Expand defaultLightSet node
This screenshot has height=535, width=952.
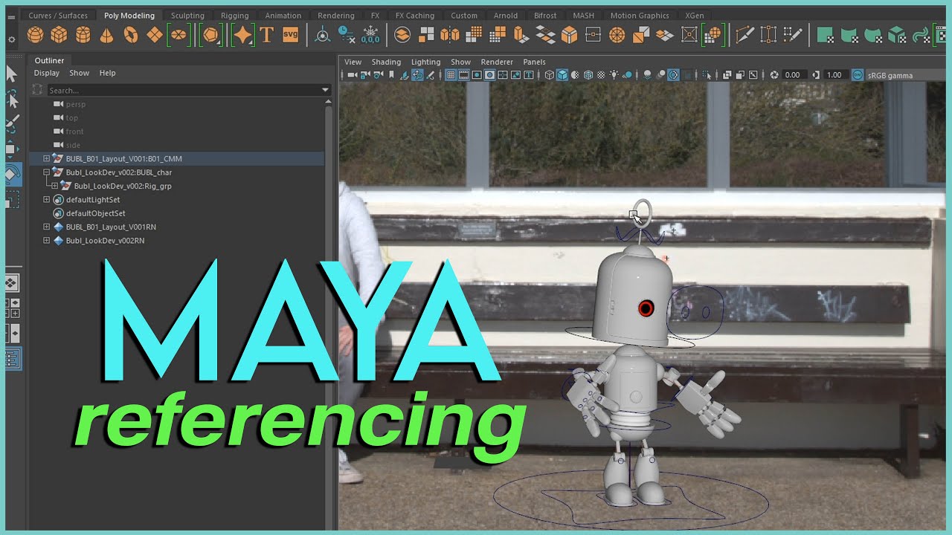pyautogui.click(x=47, y=199)
